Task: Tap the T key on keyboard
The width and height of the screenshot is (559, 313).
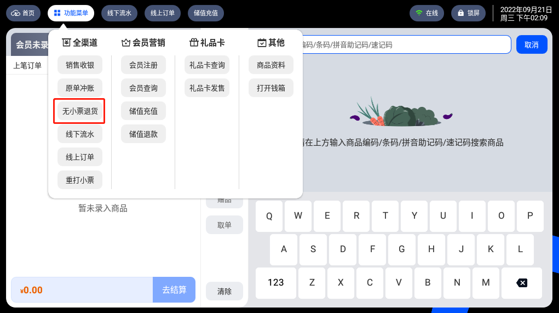Action: pos(385,216)
